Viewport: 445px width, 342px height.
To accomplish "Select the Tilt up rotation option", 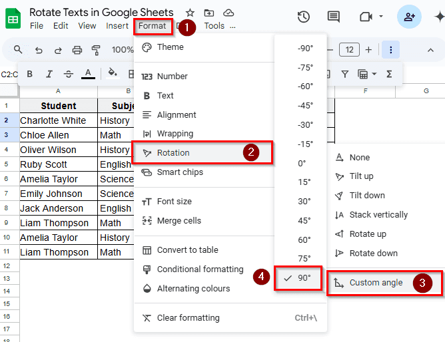I will pos(361,176).
